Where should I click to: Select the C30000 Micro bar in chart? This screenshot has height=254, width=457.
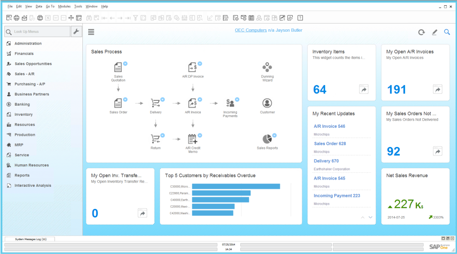[x=236, y=186]
